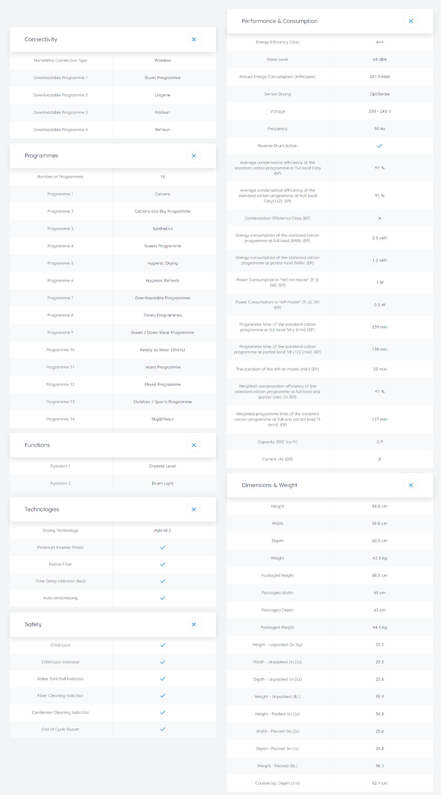This screenshot has width=441, height=798.
Task: Collapse the Connectivity section with X icon
Action: [x=194, y=40]
